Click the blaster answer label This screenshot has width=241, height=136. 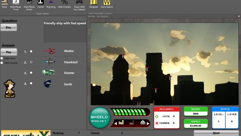coord(69,73)
